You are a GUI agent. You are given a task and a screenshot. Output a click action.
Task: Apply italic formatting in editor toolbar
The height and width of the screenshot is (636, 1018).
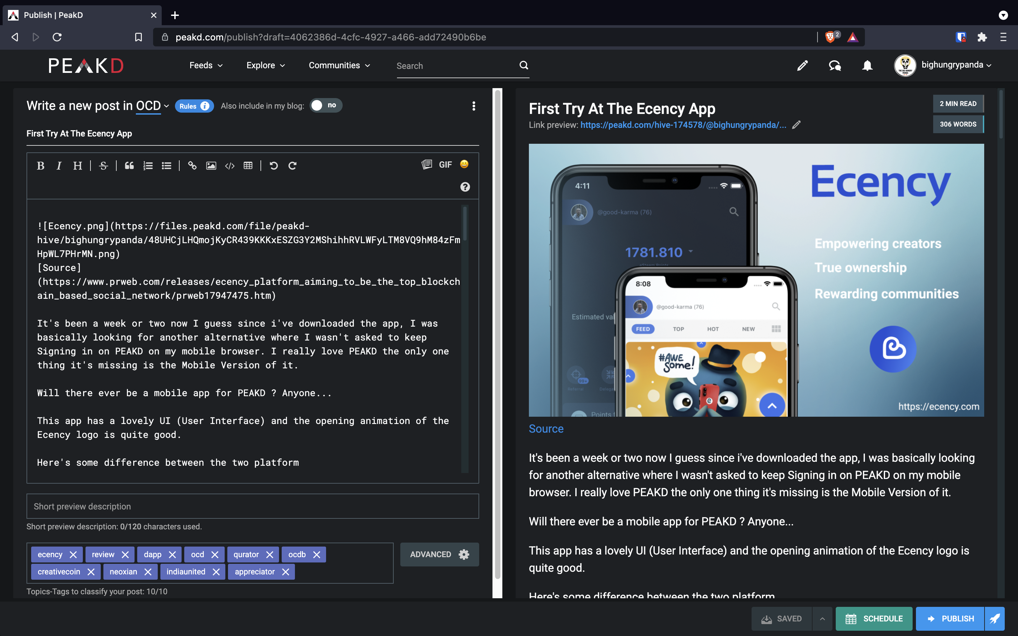(x=59, y=166)
